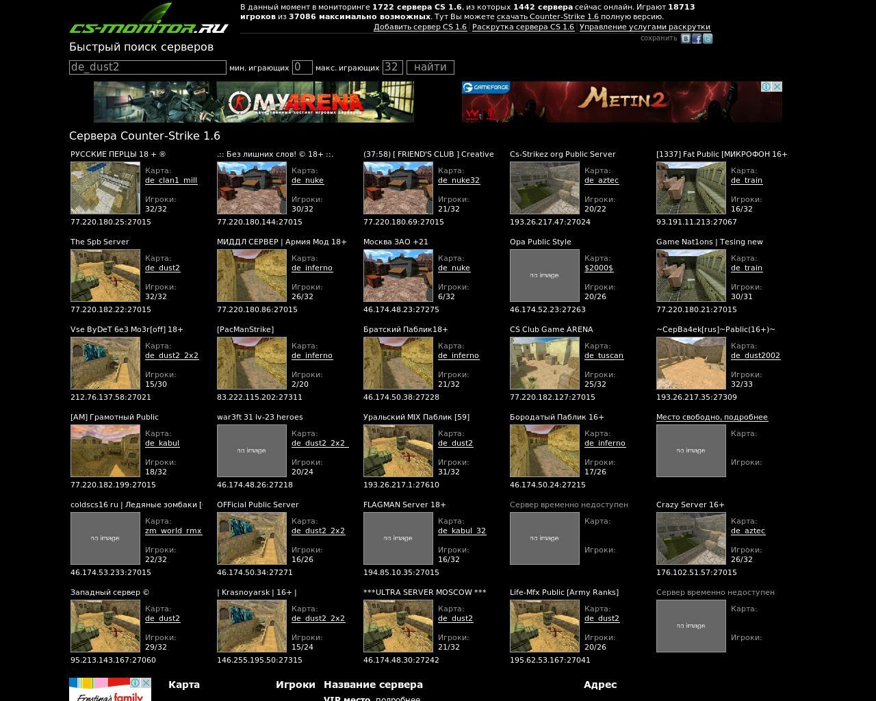Open the MyArena hosting banner
This screenshot has height=701, width=876.
254,102
